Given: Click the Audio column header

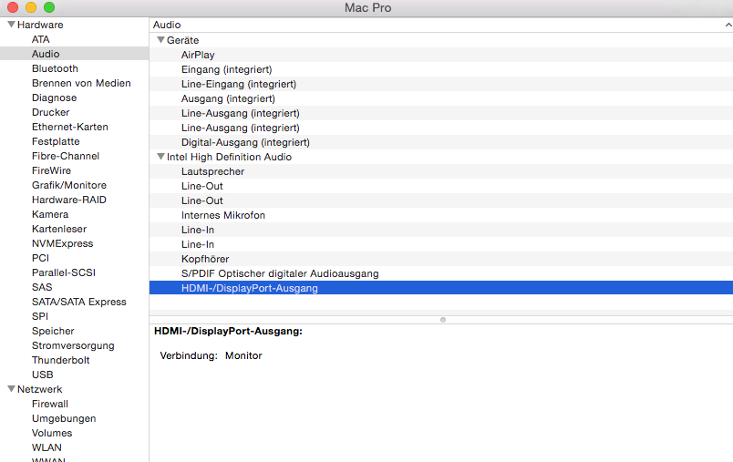Looking at the screenshot, I should 441,25.
